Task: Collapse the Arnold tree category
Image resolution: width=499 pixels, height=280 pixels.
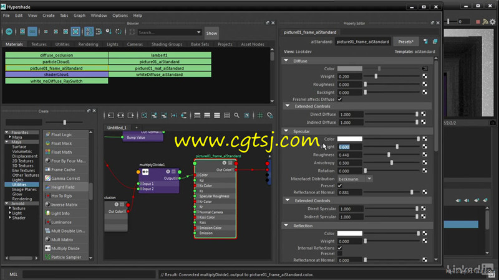Action: point(7,203)
